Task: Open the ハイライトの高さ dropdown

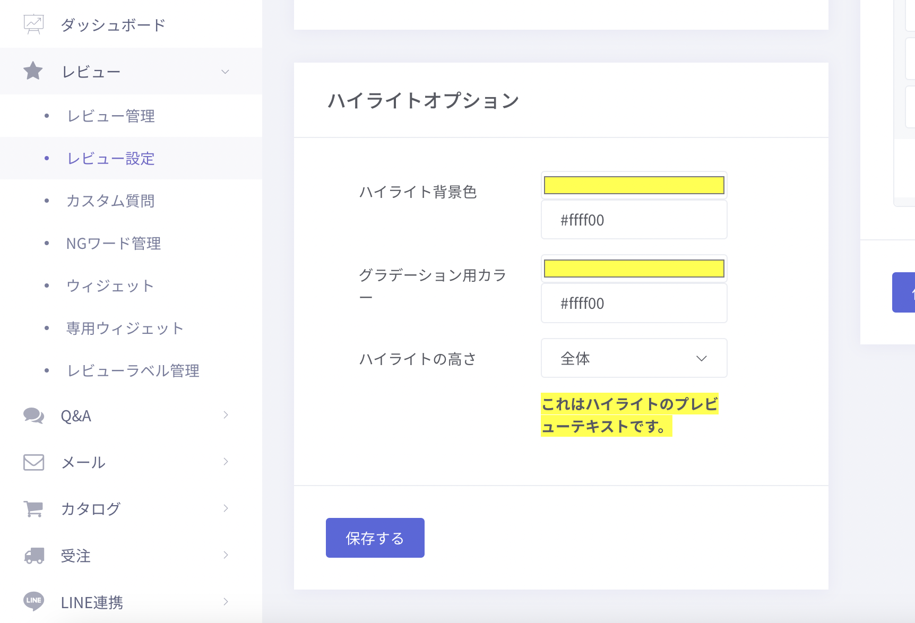Action: tap(634, 358)
